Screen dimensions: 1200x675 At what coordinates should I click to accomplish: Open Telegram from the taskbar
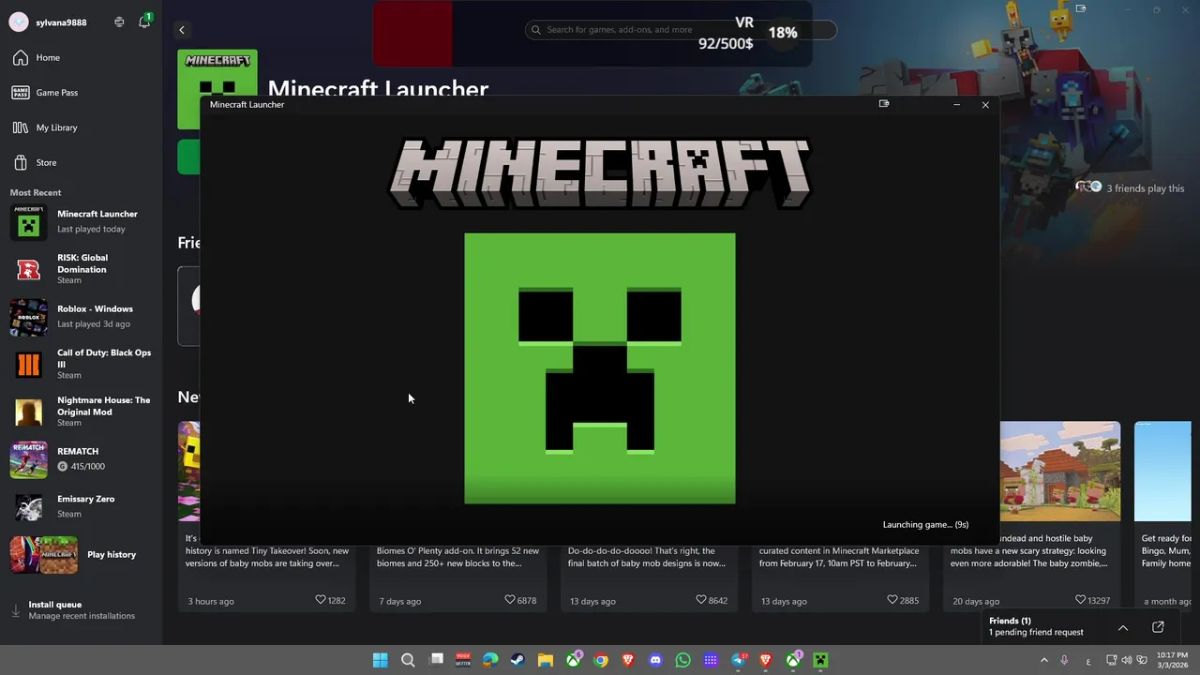[739, 660]
